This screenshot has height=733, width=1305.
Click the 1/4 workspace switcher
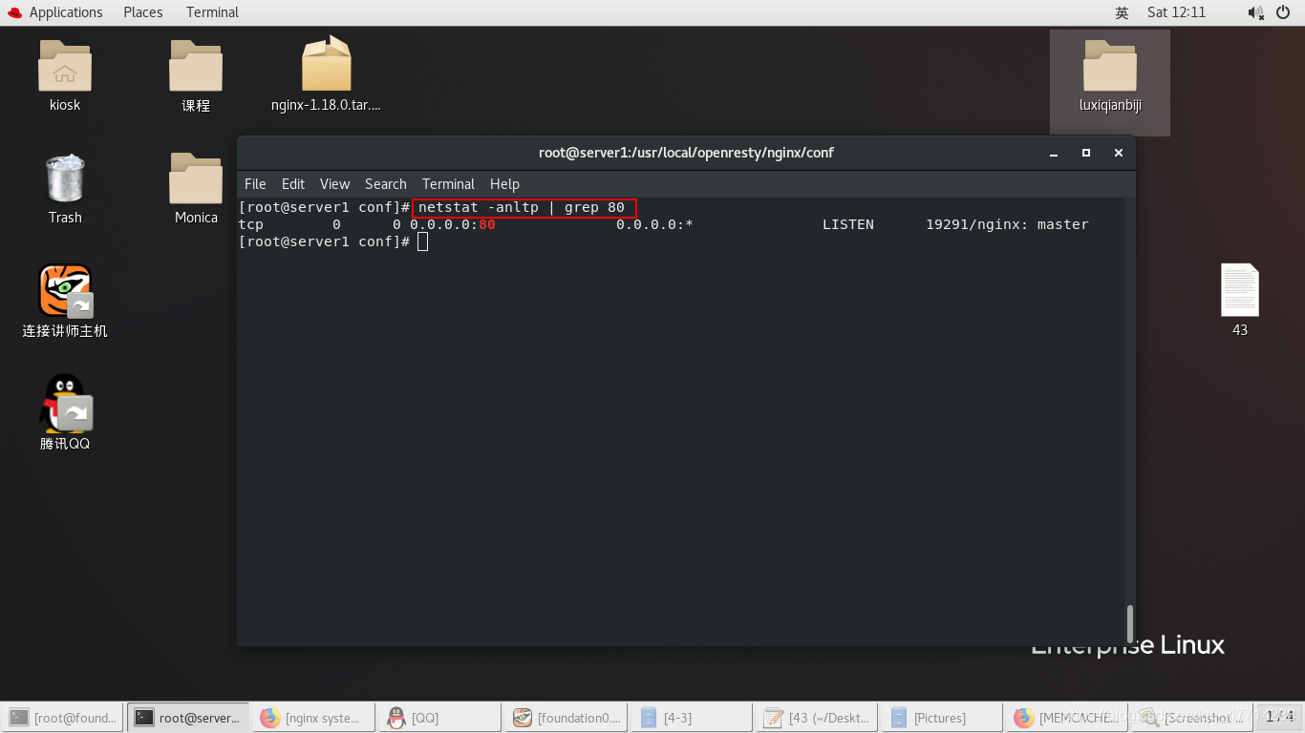1279,717
